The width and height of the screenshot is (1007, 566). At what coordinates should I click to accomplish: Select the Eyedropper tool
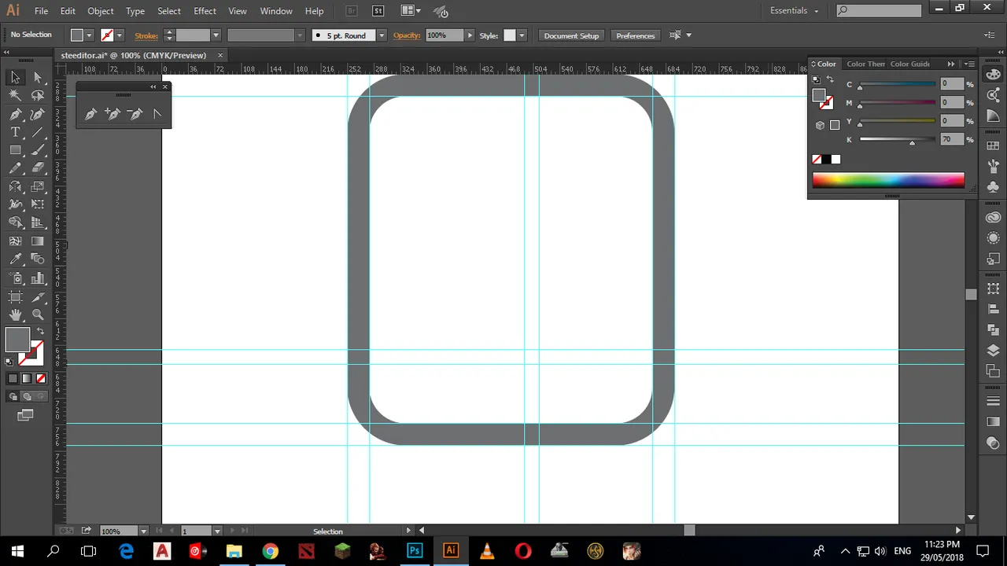[x=15, y=259]
